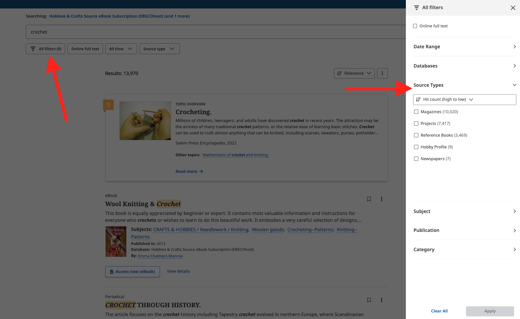
Task: Click the View details link
Action: pyautogui.click(x=178, y=271)
